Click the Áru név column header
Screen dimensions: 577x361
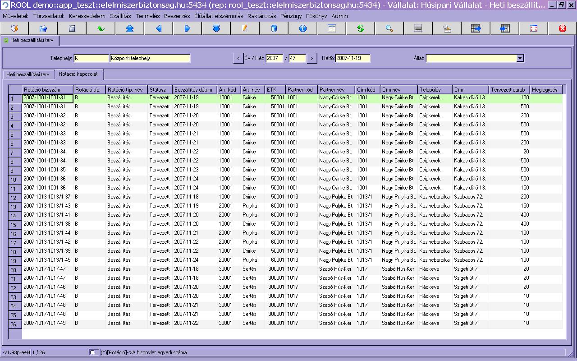pos(253,90)
